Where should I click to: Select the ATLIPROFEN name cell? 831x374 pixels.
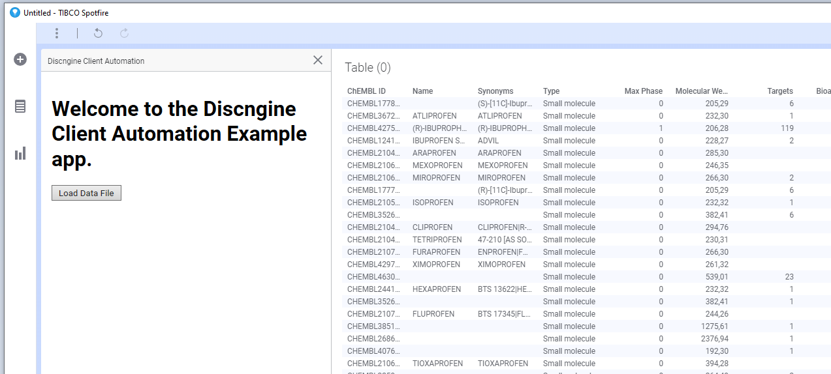tap(435, 116)
